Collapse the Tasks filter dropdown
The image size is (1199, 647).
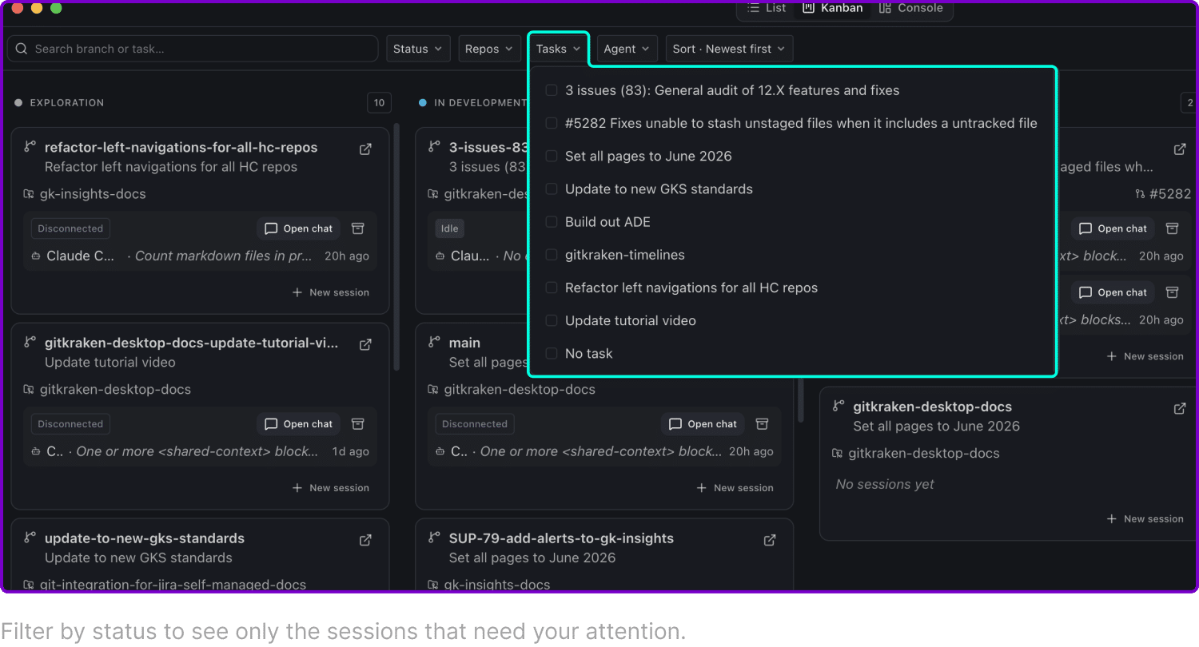pyautogui.click(x=559, y=49)
